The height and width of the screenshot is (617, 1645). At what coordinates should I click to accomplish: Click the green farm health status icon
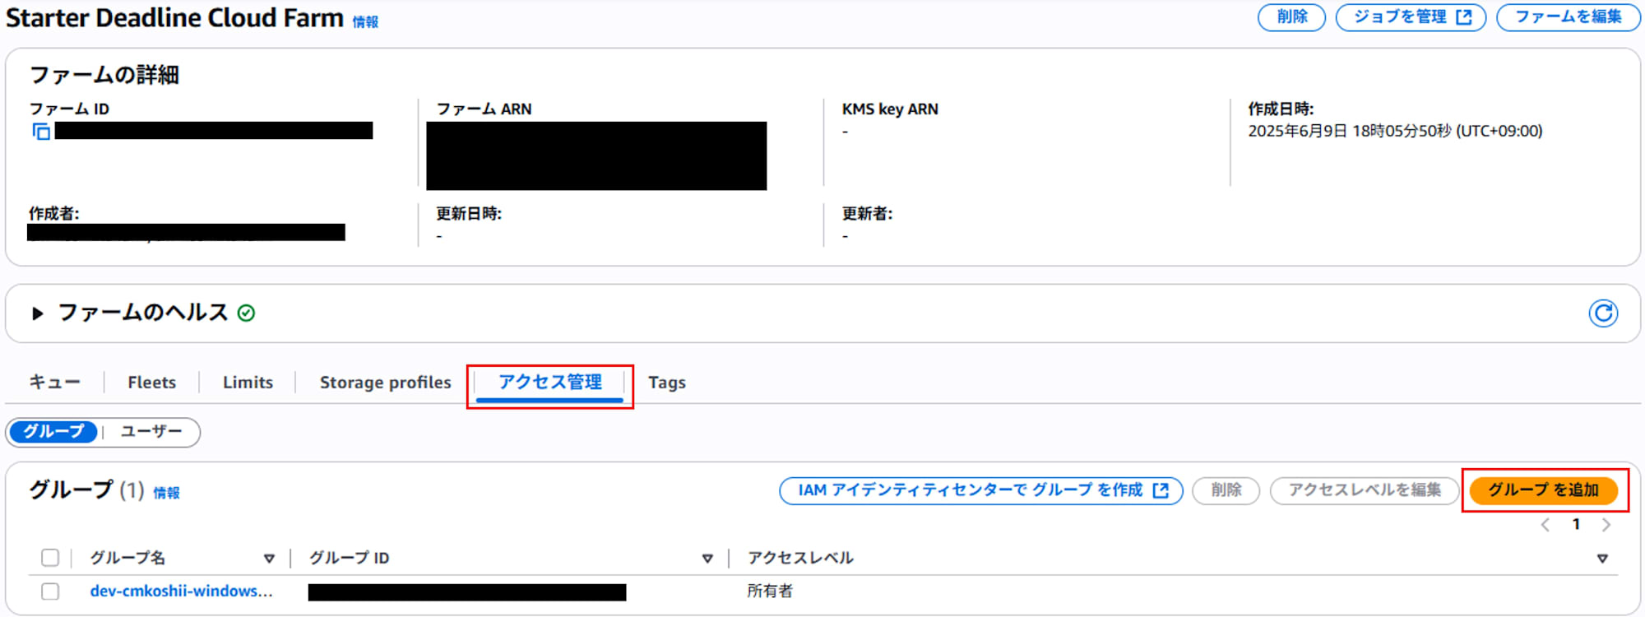pos(246,313)
